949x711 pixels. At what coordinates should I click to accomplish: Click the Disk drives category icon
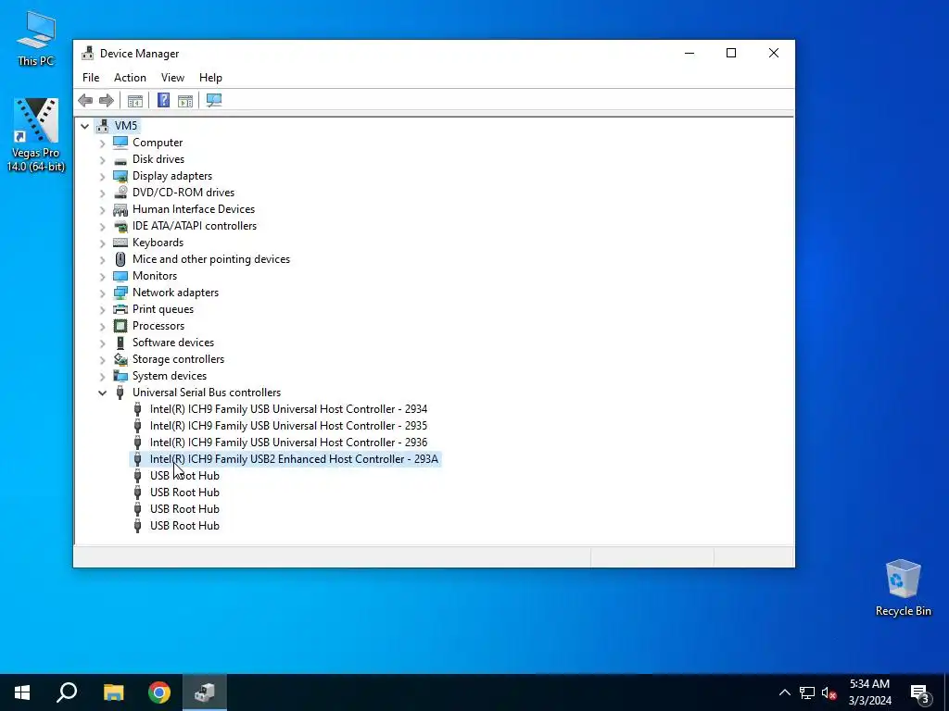120,159
